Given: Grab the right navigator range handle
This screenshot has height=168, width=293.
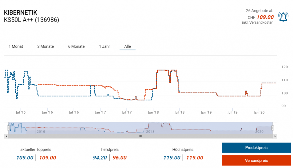Looking at the screenshot, I should (x=273, y=128).
